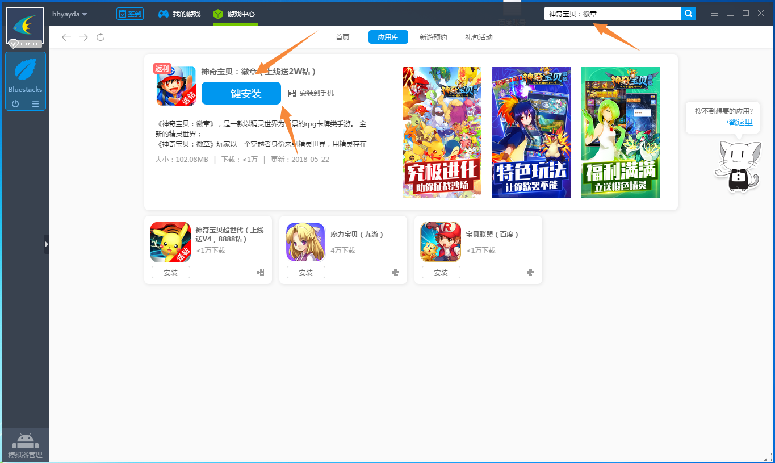This screenshot has width=775, height=463.
Task: Install 宝贝联盟 with 安装 button
Action: 441,273
